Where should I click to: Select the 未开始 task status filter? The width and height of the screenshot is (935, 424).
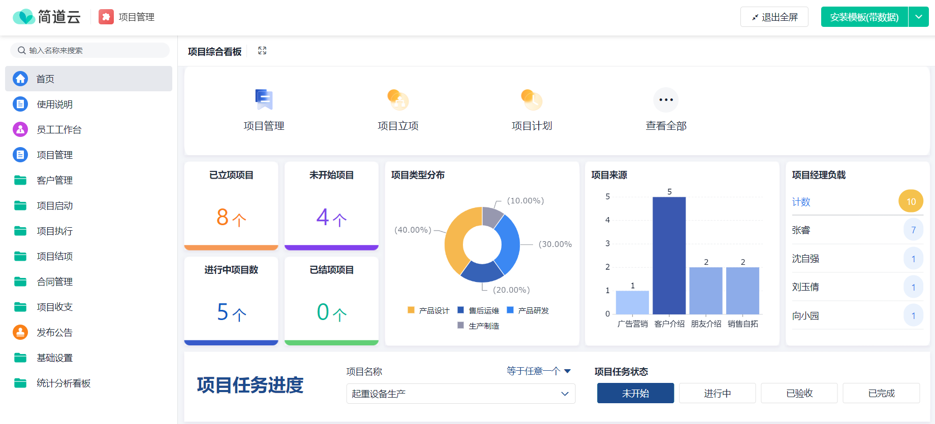pos(636,393)
